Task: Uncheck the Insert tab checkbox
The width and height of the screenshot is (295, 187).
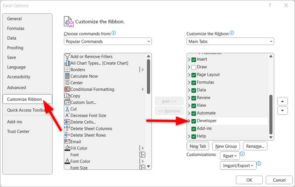Action: (193, 60)
